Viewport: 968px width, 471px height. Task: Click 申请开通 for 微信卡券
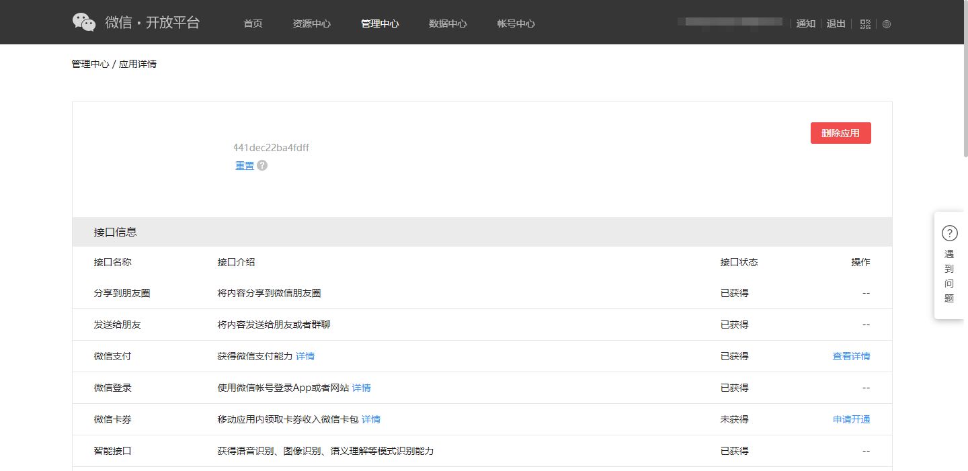[x=851, y=419]
